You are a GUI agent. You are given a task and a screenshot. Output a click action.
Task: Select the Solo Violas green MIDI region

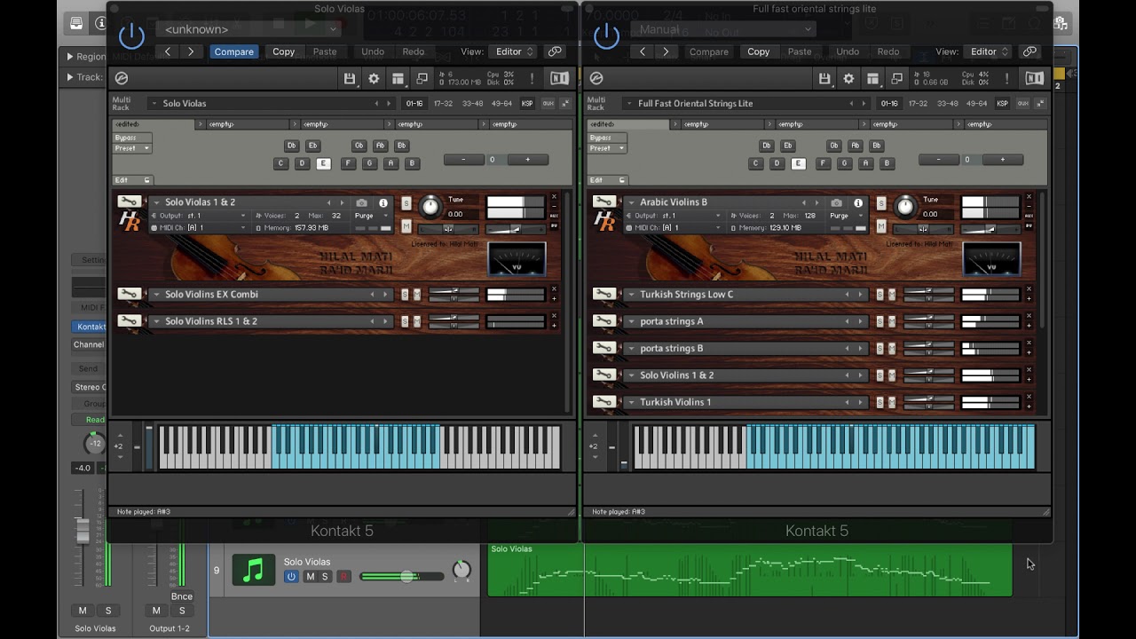[x=750, y=570]
